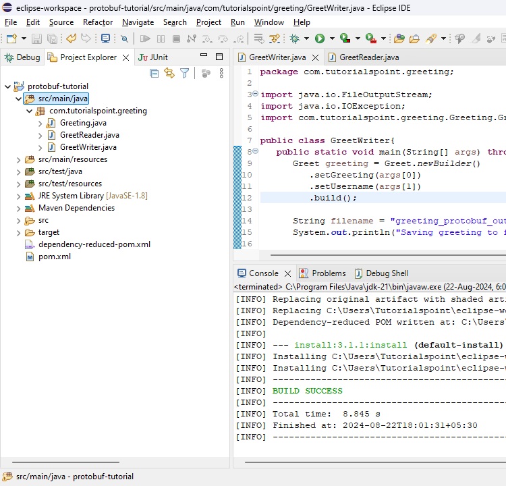
Task: Maximize the Project Explorer view
Action: (219, 57)
